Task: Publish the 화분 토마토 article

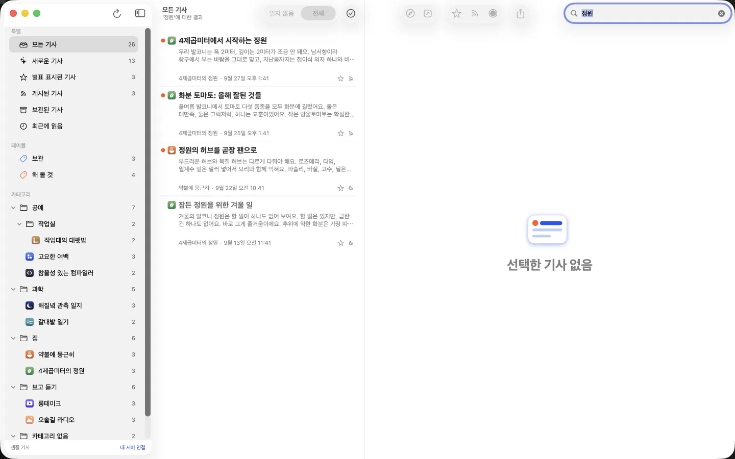Action: (351, 134)
